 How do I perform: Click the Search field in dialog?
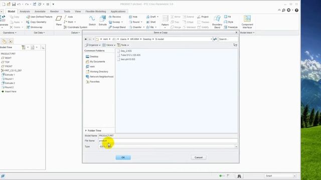228,39
